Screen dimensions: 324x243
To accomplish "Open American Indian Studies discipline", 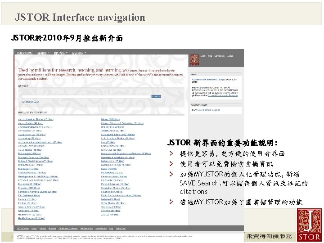I will pyautogui.click(x=35, y=127).
